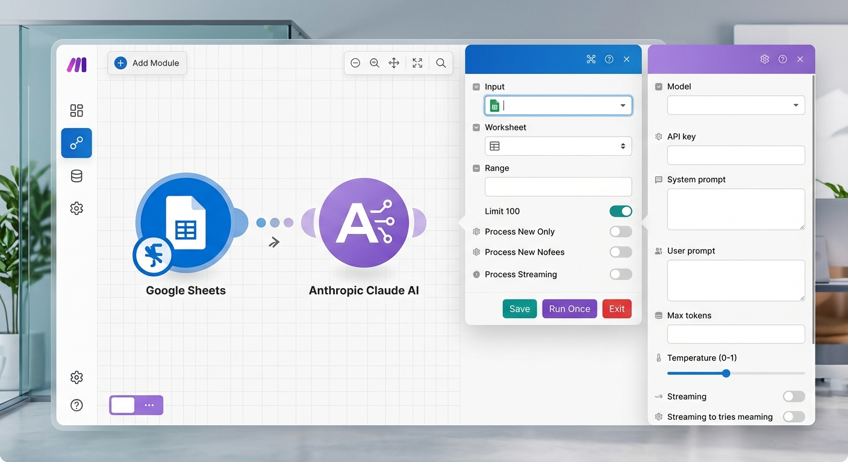
Task: Click the runner icon on the Google Sheets module
Action: (x=152, y=256)
